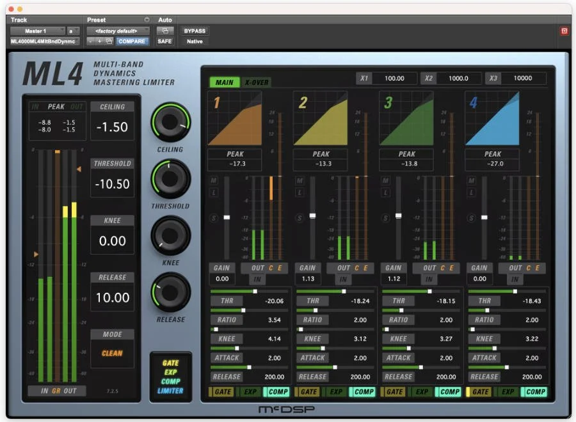Open the CLEAN mode selector
The image size is (576, 422).
pos(112,354)
